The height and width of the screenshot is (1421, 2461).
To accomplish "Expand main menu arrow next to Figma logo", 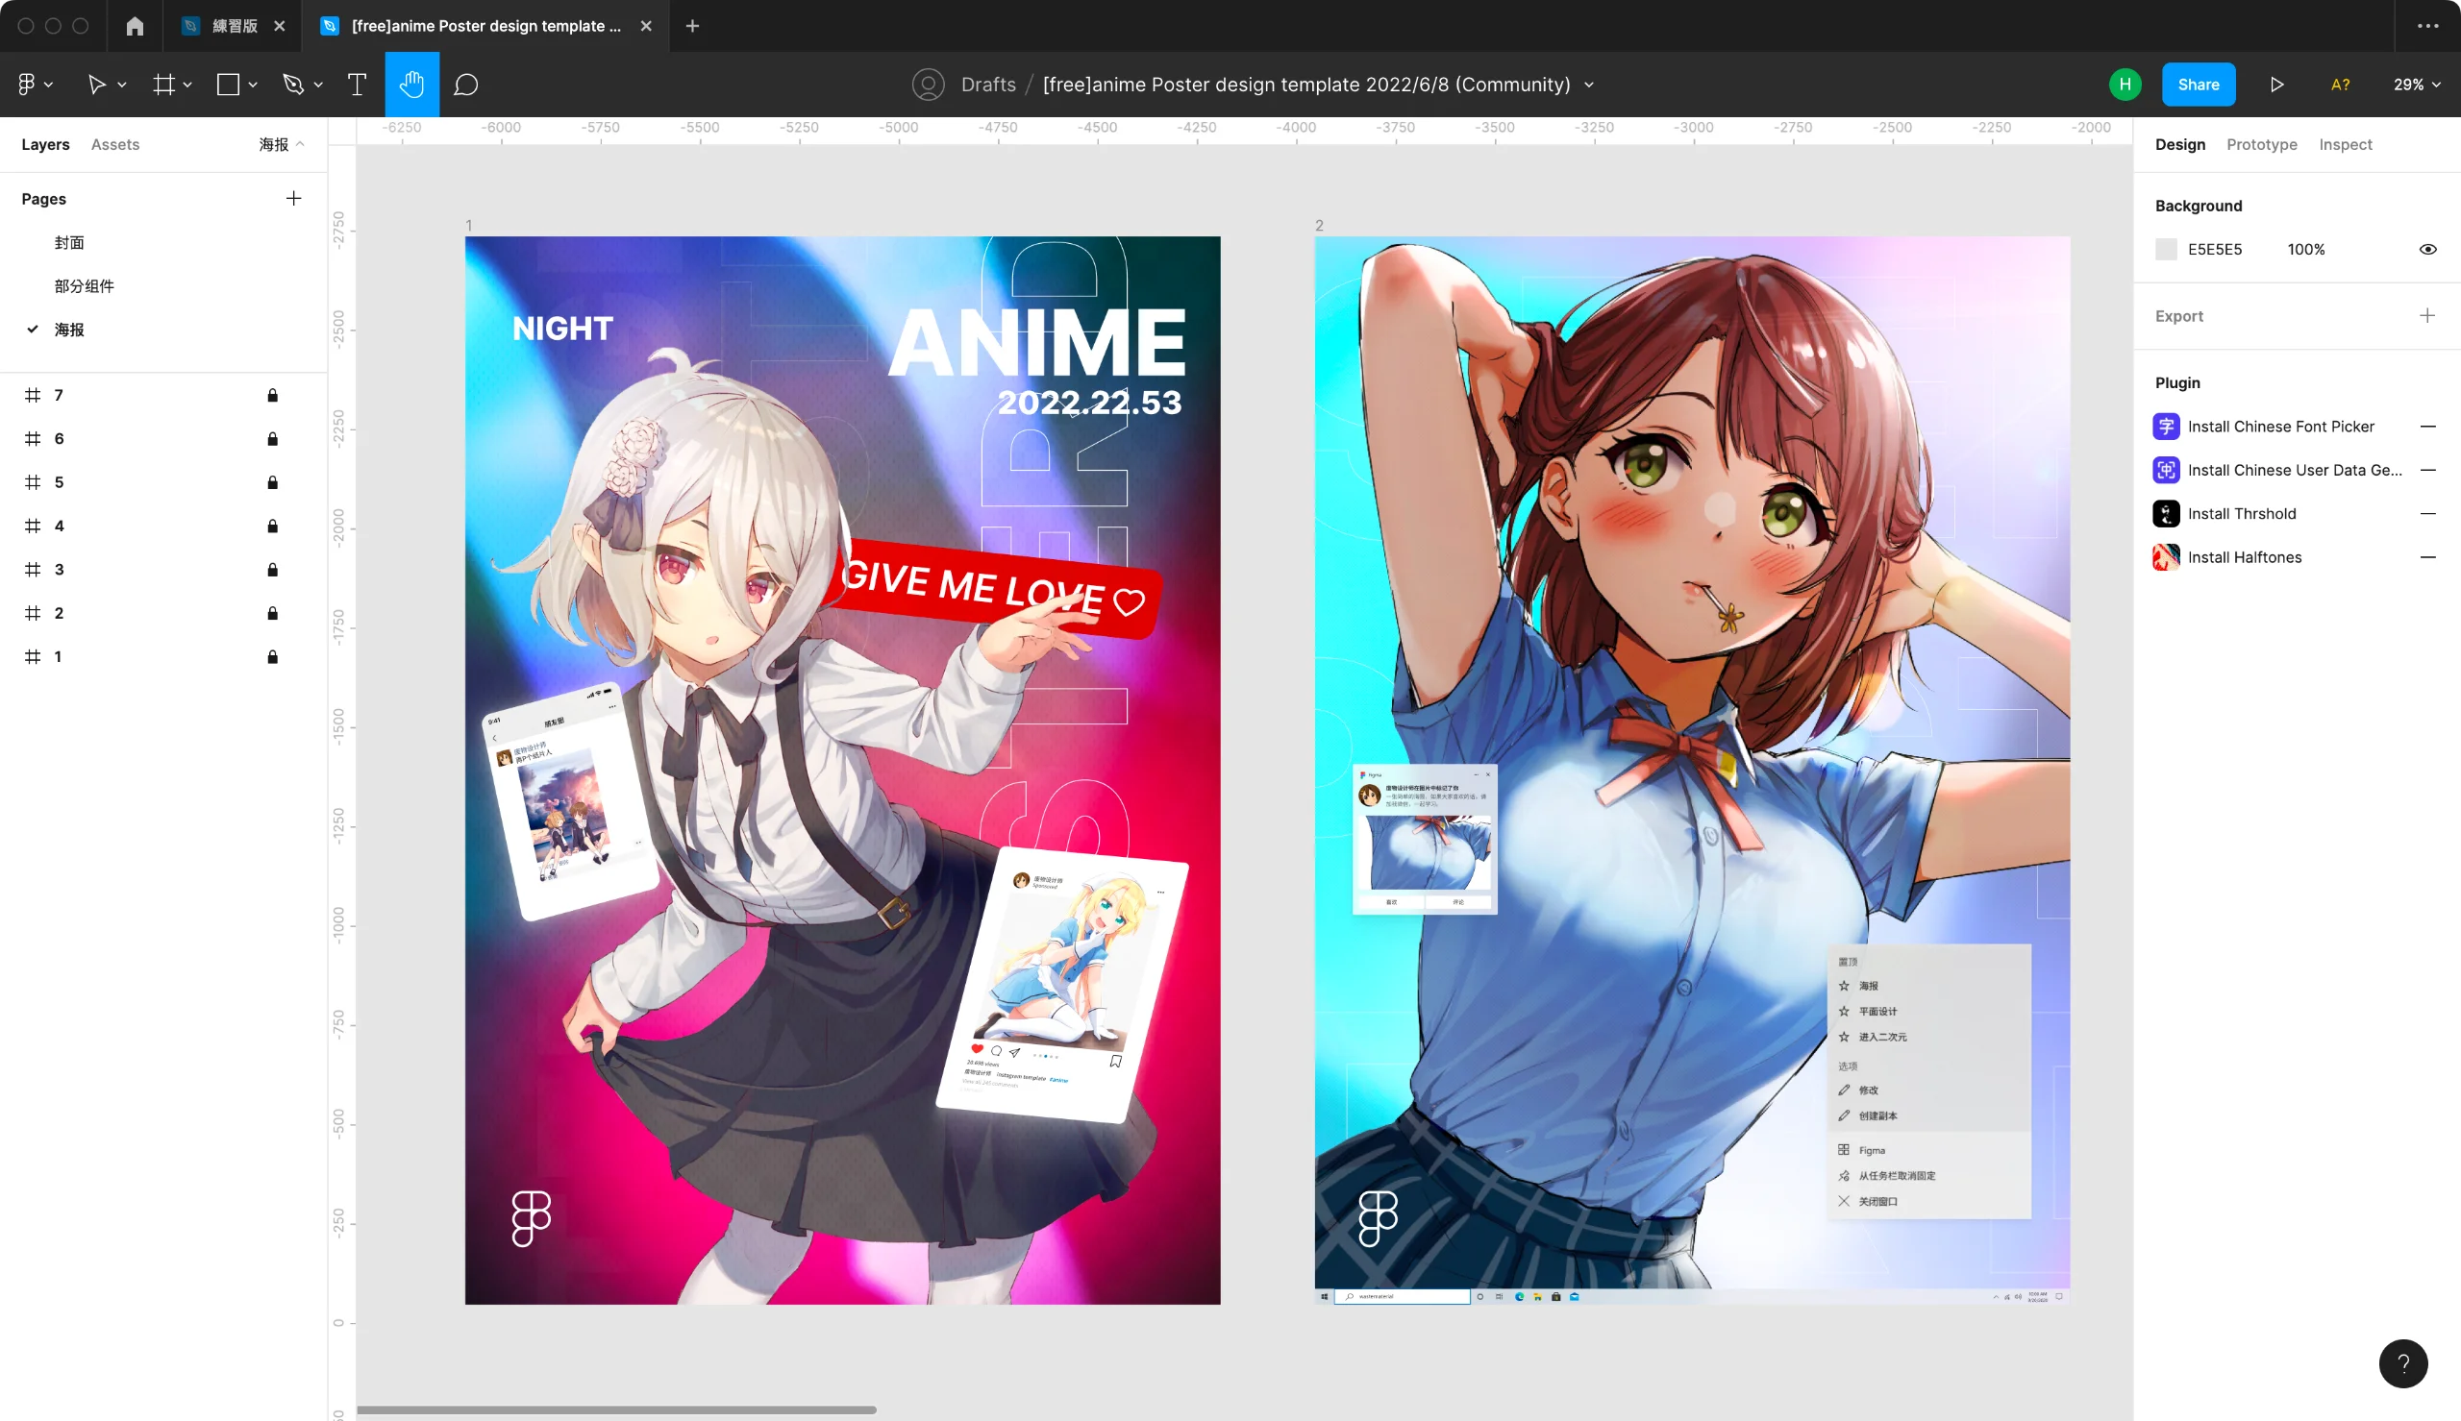I will coord(49,85).
